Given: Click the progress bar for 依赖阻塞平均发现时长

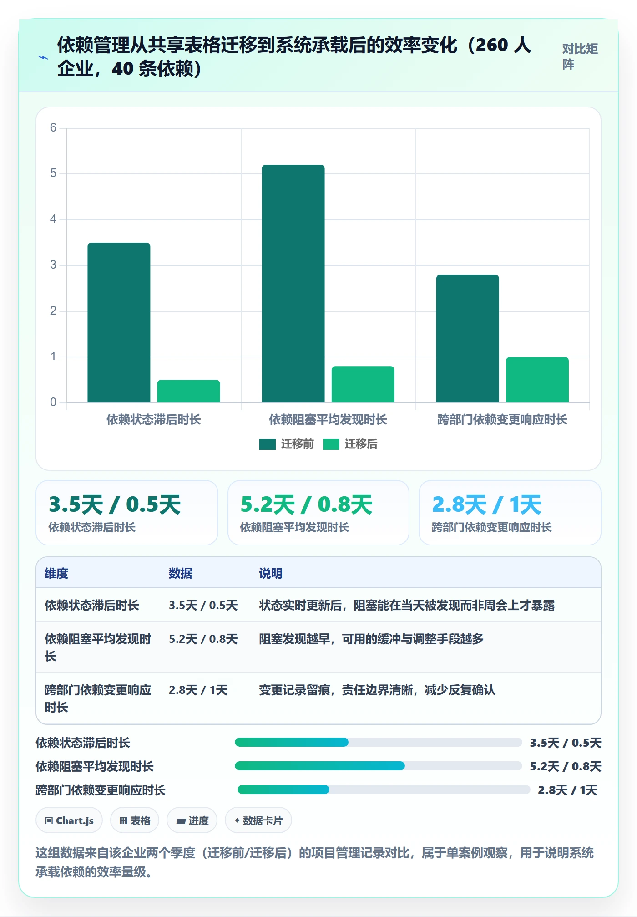Looking at the screenshot, I should click(378, 766).
